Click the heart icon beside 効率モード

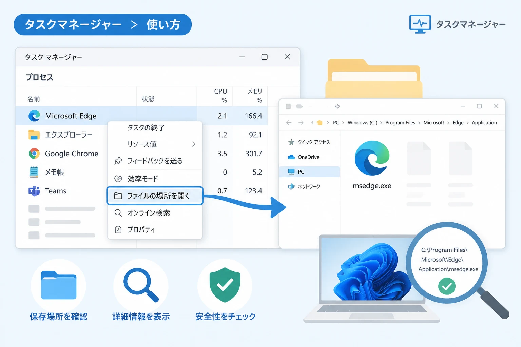tap(118, 179)
